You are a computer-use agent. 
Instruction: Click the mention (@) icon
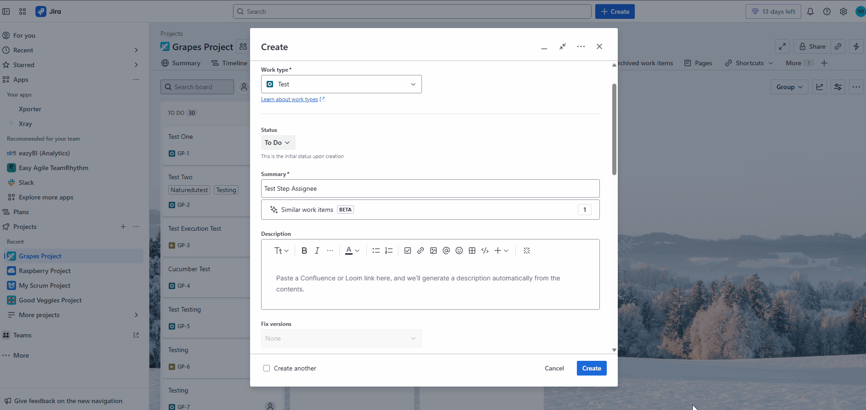pyautogui.click(x=446, y=251)
